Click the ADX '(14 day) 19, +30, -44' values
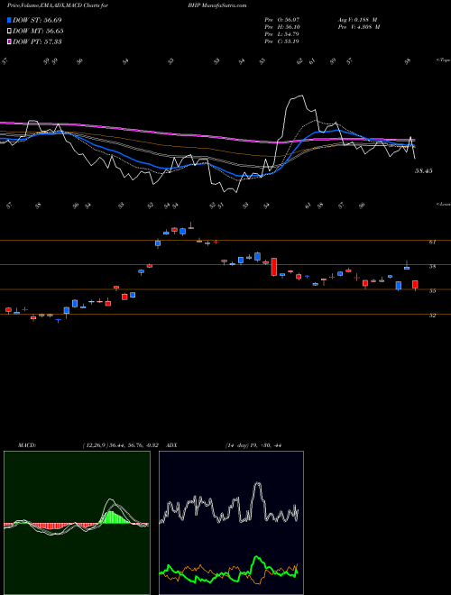 253,445
